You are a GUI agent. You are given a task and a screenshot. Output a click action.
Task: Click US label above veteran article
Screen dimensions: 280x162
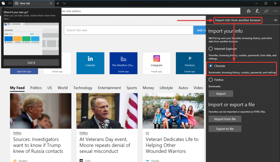[147, 133]
